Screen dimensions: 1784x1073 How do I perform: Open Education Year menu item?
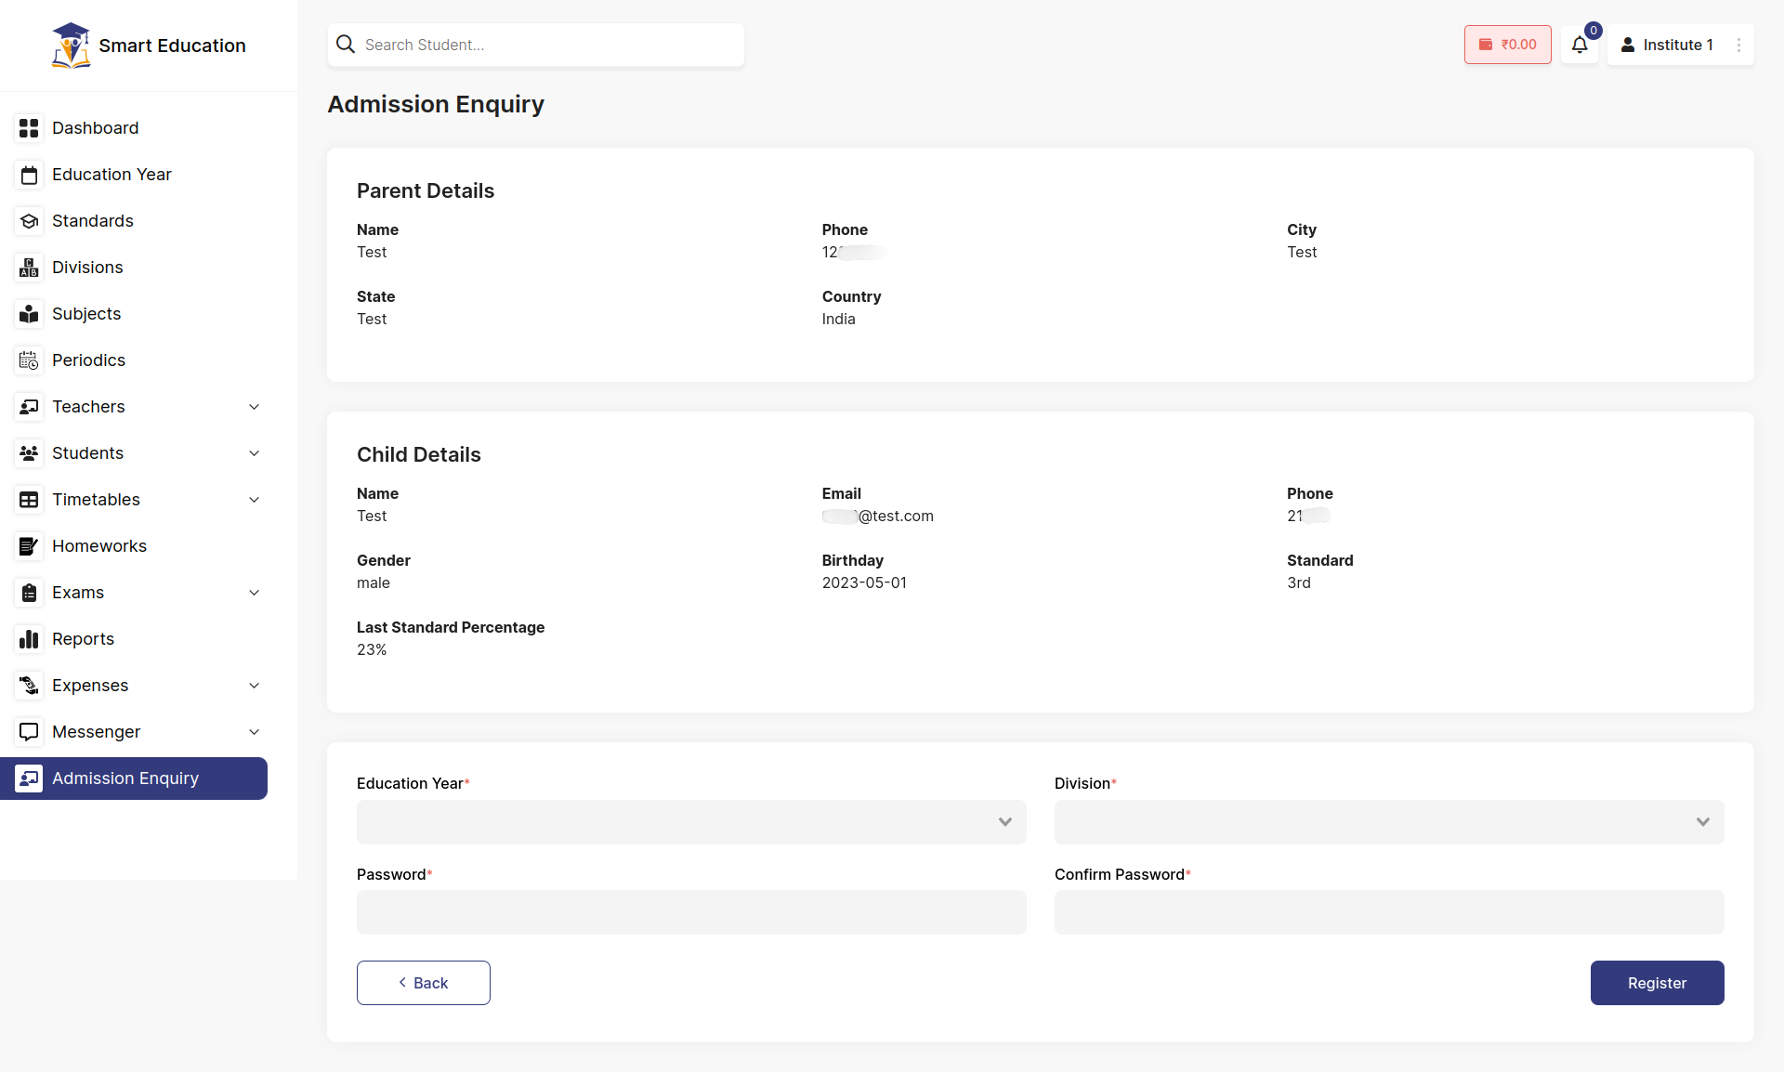[x=134, y=175]
